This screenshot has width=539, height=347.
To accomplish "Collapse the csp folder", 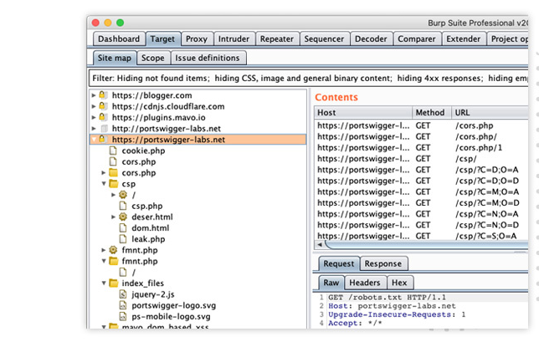I will click(x=104, y=183).
